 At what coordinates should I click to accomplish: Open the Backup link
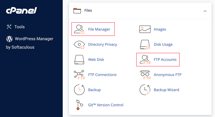(x=95, y=90)
